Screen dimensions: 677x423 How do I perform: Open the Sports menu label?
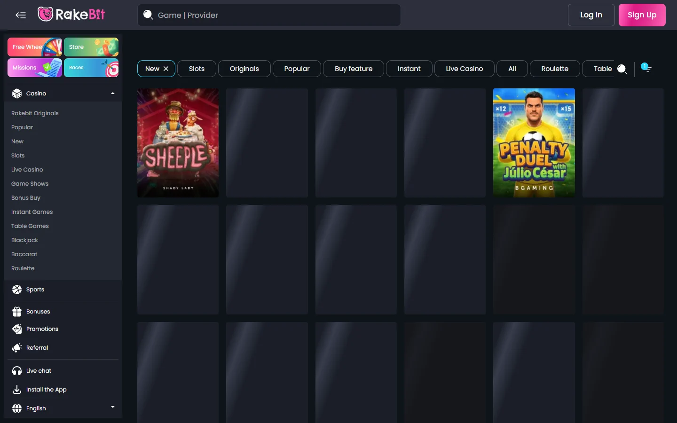pyautogui.click(x=35, y=290)
